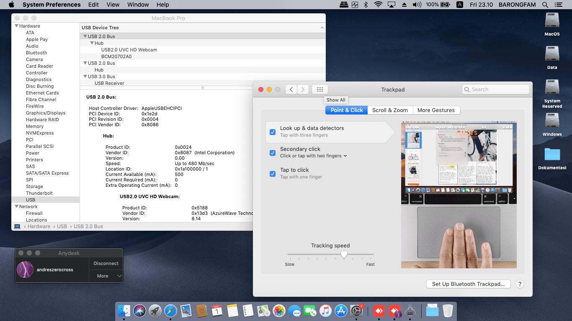Open the More dropdown in Anydesk window
Screen dimensions: 572x321
[x=106, y=276]
